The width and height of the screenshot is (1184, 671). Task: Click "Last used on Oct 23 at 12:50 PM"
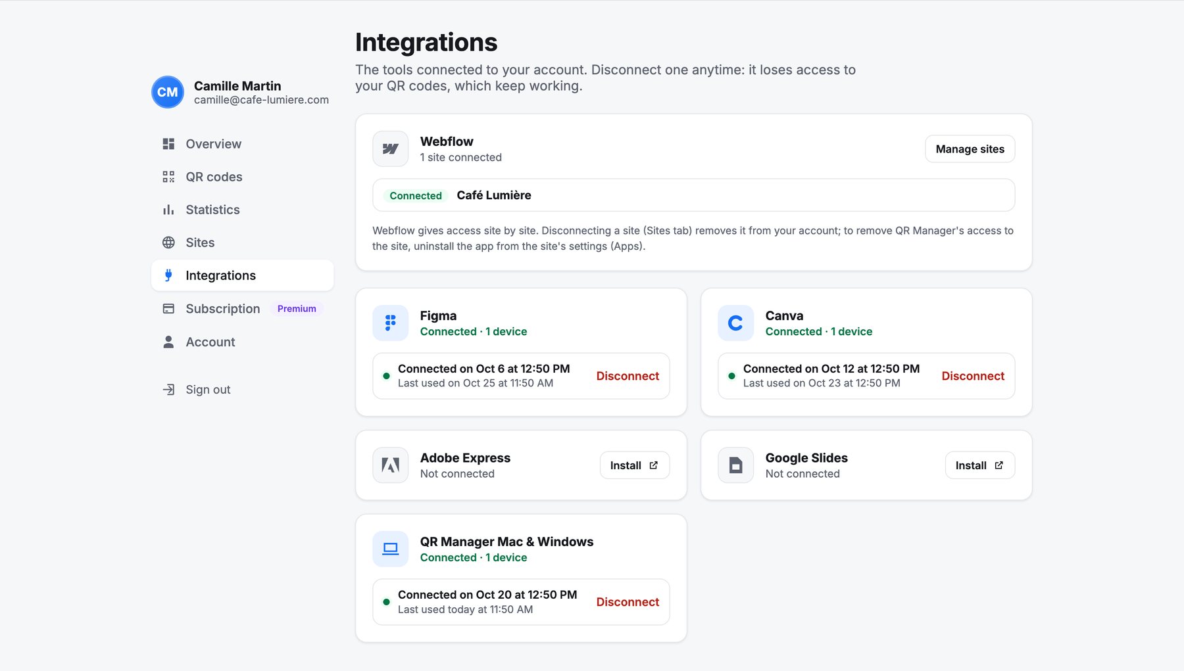click(x=822, y=383)
